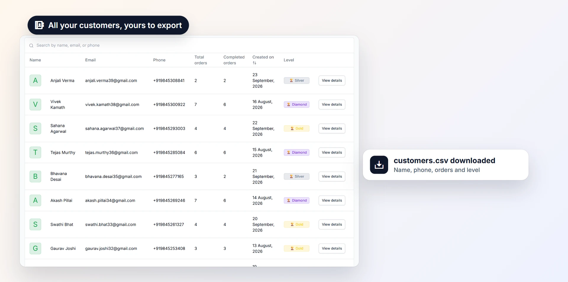Click the Silver level badge for Bhavana Desai
The width and height of the screenshot is (568, 282).
(296, 177)
